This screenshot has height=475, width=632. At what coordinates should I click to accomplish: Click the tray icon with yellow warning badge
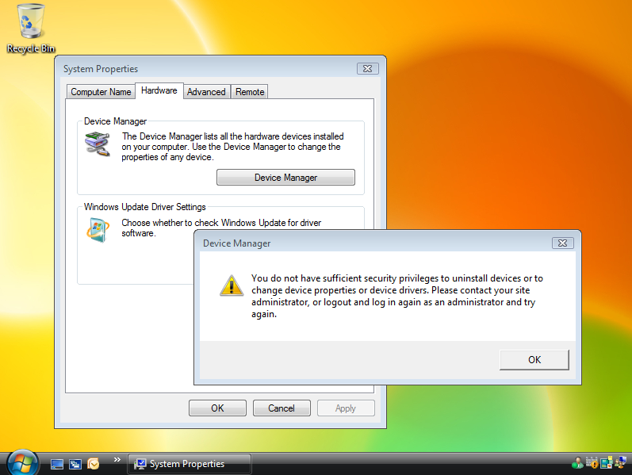592,463
